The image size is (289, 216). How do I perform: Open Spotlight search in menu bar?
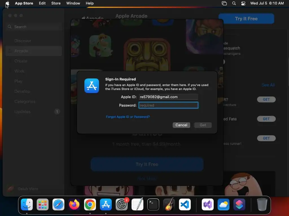pos(234,3)
